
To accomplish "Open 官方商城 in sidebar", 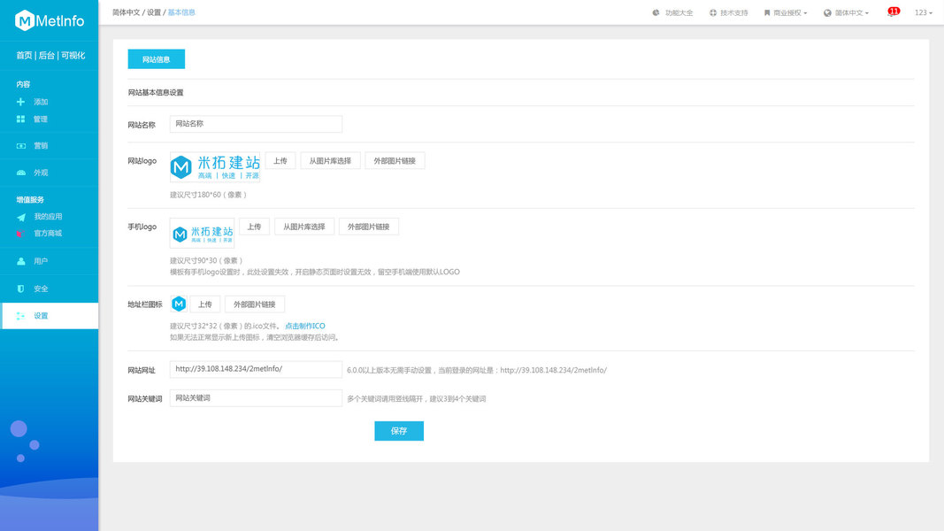I will coord(50,234).
